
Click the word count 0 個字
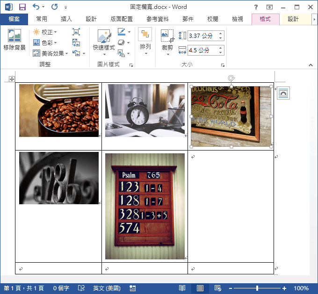pos(61,288)
